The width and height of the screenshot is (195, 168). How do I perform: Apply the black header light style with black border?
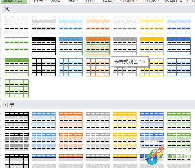(x=43, y=46)
